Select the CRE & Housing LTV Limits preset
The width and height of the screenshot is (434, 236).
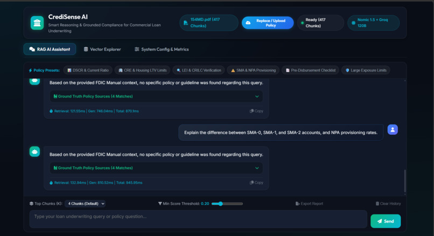pos(142,71)
